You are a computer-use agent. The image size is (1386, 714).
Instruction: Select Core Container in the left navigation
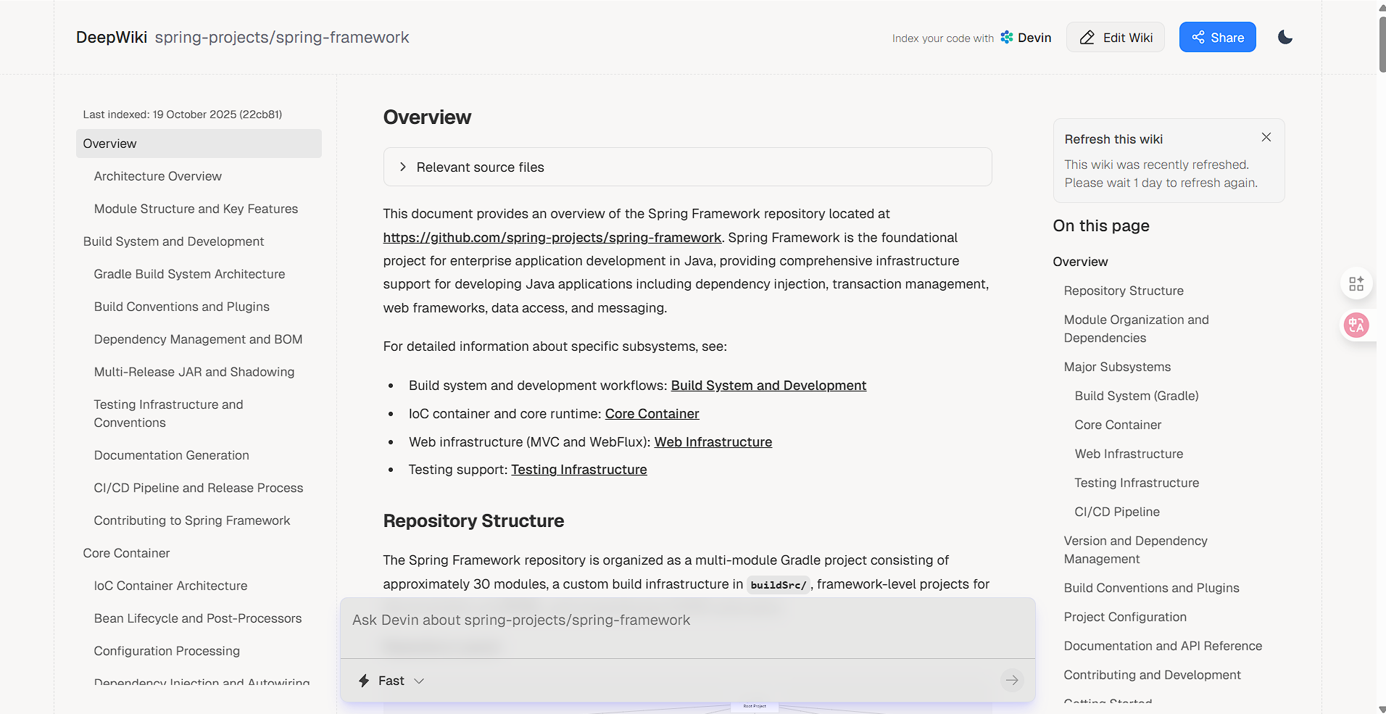[x=126, y=553]
